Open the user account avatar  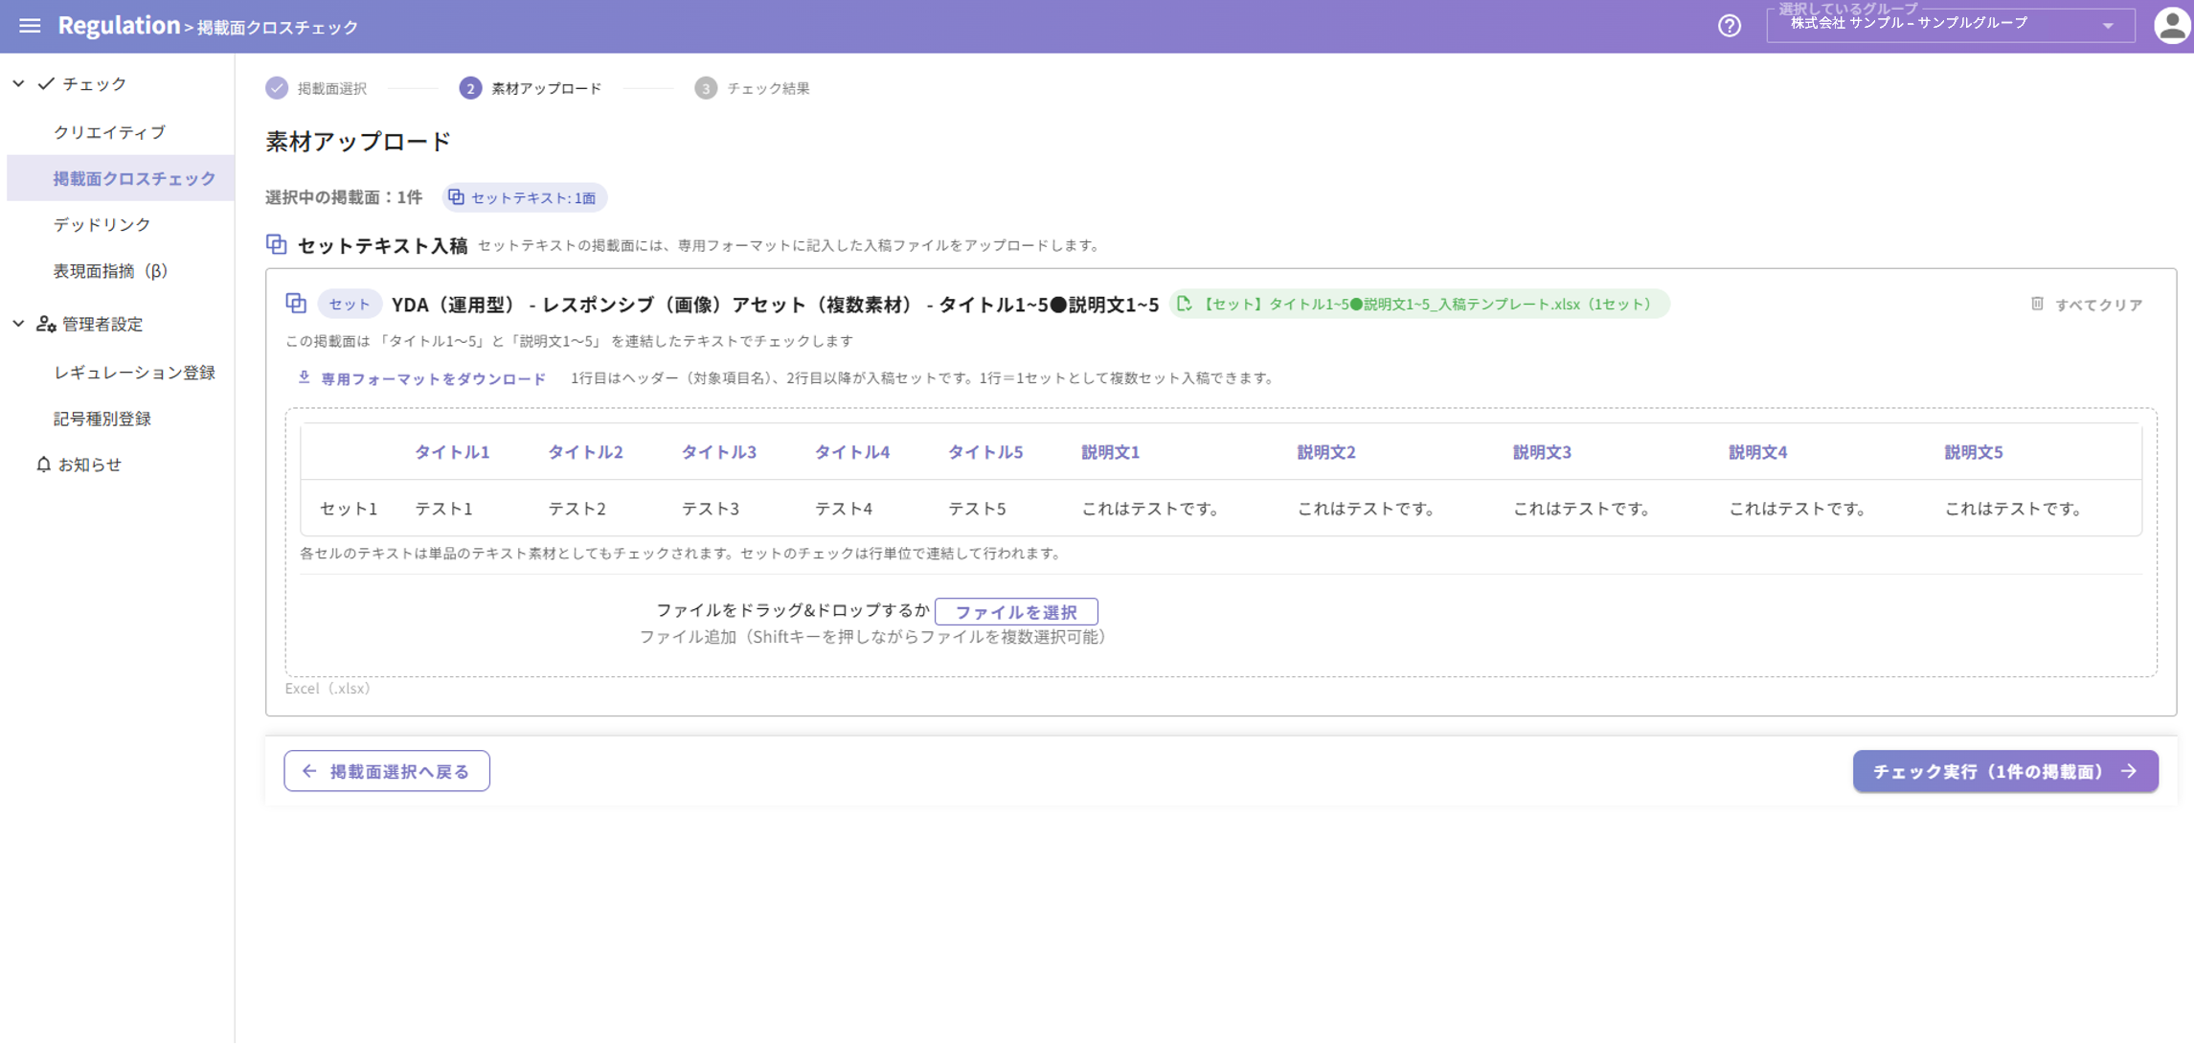tap(2171, 26)
